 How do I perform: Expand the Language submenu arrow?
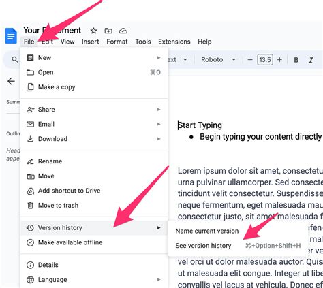click(159, 280)
